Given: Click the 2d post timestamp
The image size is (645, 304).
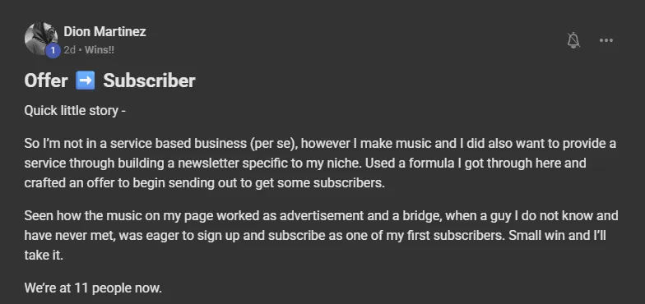Looking at the screenshot, I should [x=69, y=50].
